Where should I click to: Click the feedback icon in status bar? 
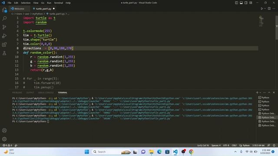[x=269, y=145]
